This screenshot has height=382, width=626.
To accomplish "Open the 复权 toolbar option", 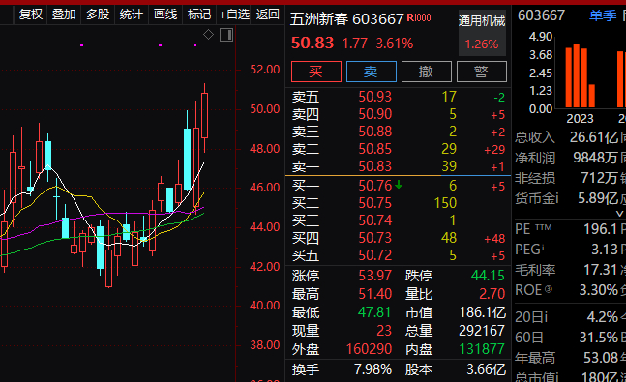I will (x=31, y=15).
